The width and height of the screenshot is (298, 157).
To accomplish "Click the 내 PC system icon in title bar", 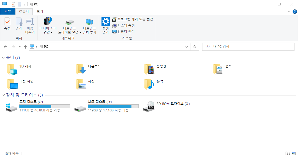I will (5, 4).
